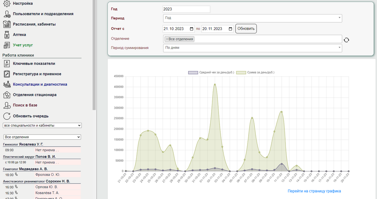Click the Консультации и диагностика icon
Viewport: 377px width, 199px height.
pos(7,84)
